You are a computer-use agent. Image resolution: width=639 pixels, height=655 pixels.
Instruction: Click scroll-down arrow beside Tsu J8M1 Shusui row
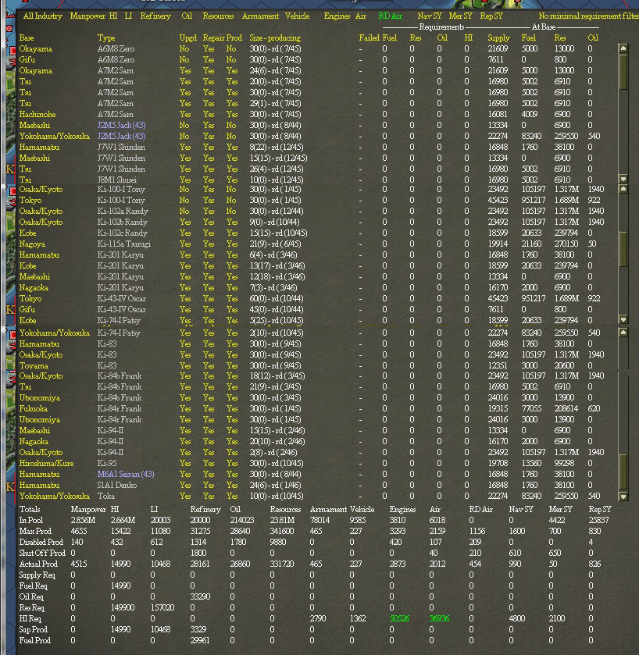tap(623, 179)
